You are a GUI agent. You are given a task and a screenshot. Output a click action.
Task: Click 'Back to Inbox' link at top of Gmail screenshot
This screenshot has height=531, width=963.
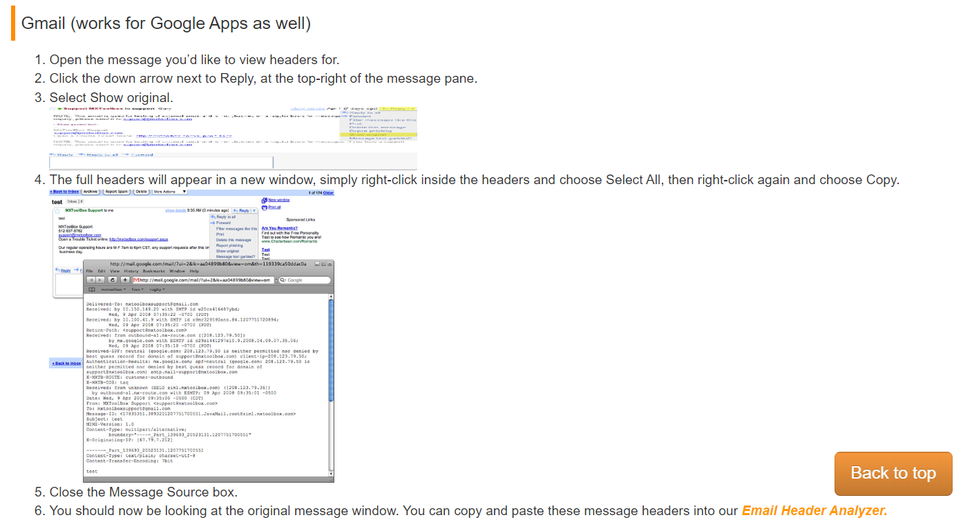(x=64, y=192)
